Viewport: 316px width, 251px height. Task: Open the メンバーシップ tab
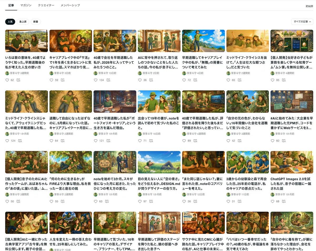click(x=70, y=5)
